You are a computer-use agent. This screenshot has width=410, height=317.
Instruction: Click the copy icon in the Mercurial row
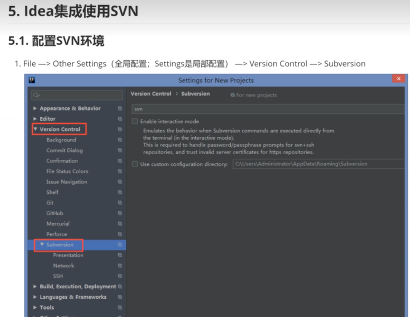pyautogui.click(x=120, y=224)
